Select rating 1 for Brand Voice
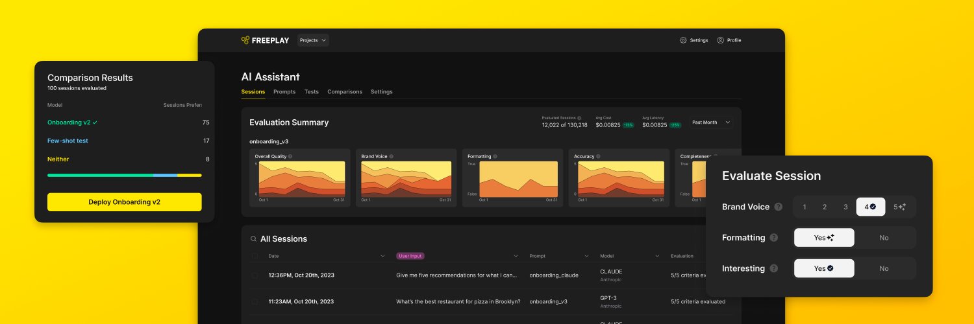 pyautogui.click(x=805, y=207)
